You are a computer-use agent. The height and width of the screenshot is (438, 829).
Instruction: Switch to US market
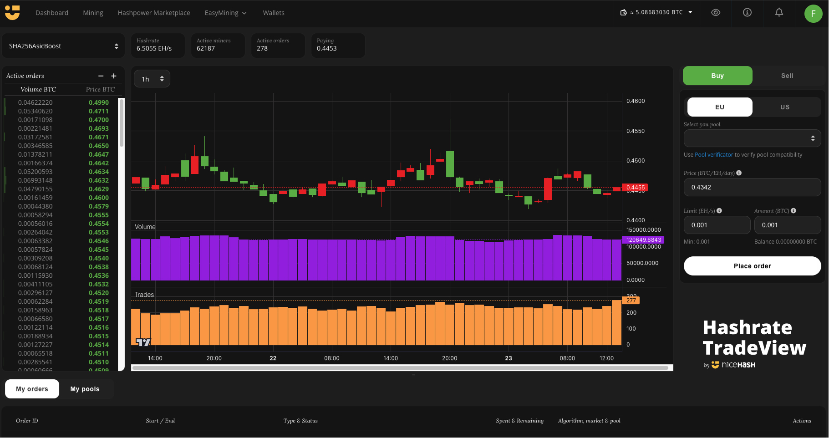click(x=785, y=107)
